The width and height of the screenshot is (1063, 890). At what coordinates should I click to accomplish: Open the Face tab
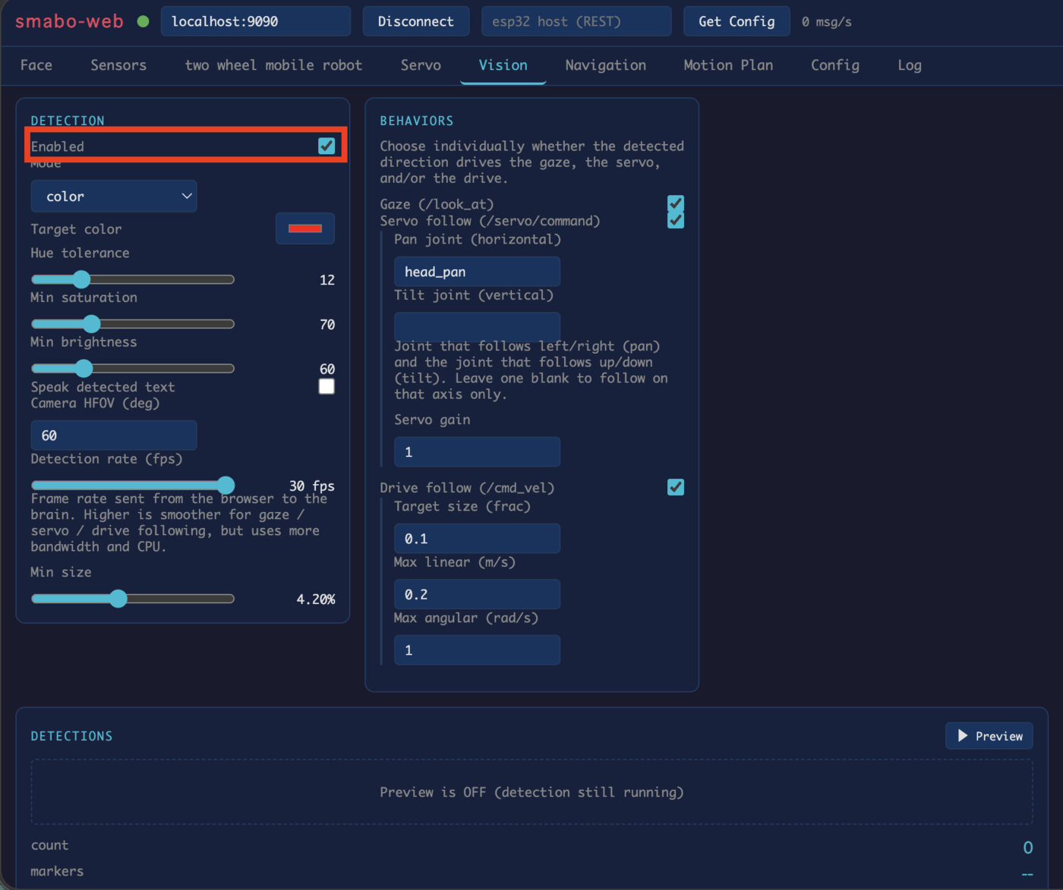pyautogui.click(x=36, y=65)
